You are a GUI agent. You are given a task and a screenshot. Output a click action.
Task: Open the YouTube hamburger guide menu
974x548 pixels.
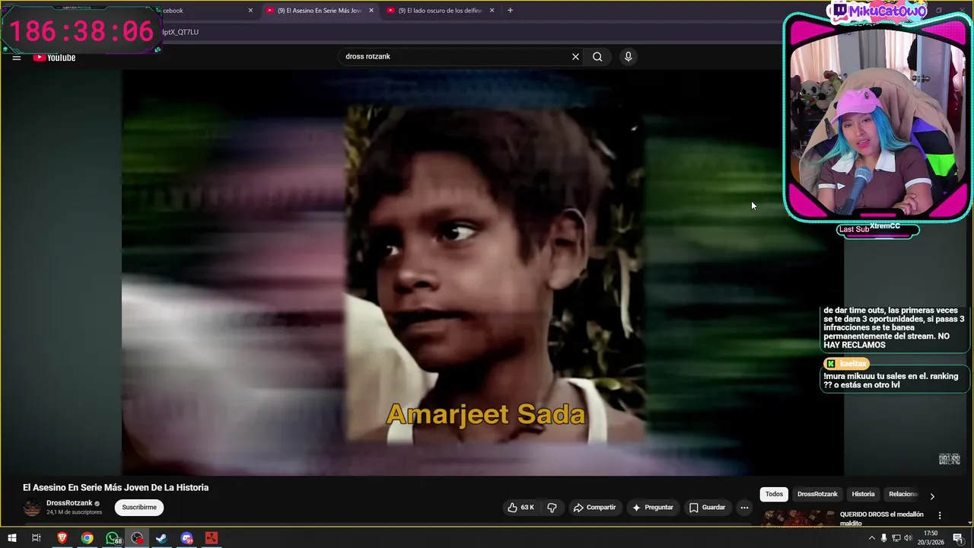[17, 58]
